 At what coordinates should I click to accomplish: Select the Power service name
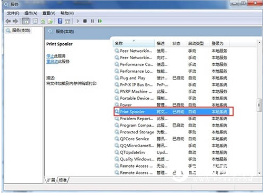[126, 105]
